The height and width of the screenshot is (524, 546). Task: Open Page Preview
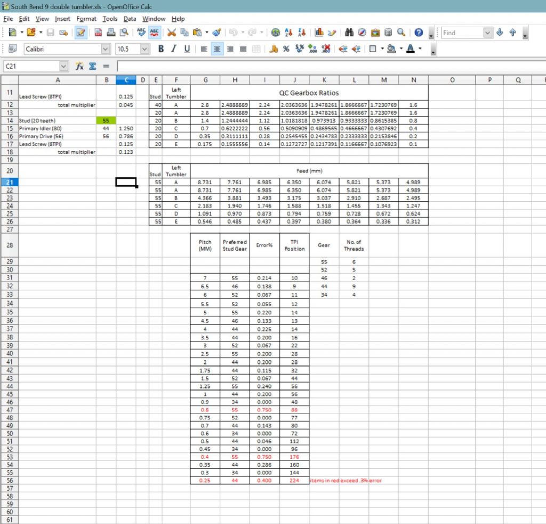click(x=124, y=33)
